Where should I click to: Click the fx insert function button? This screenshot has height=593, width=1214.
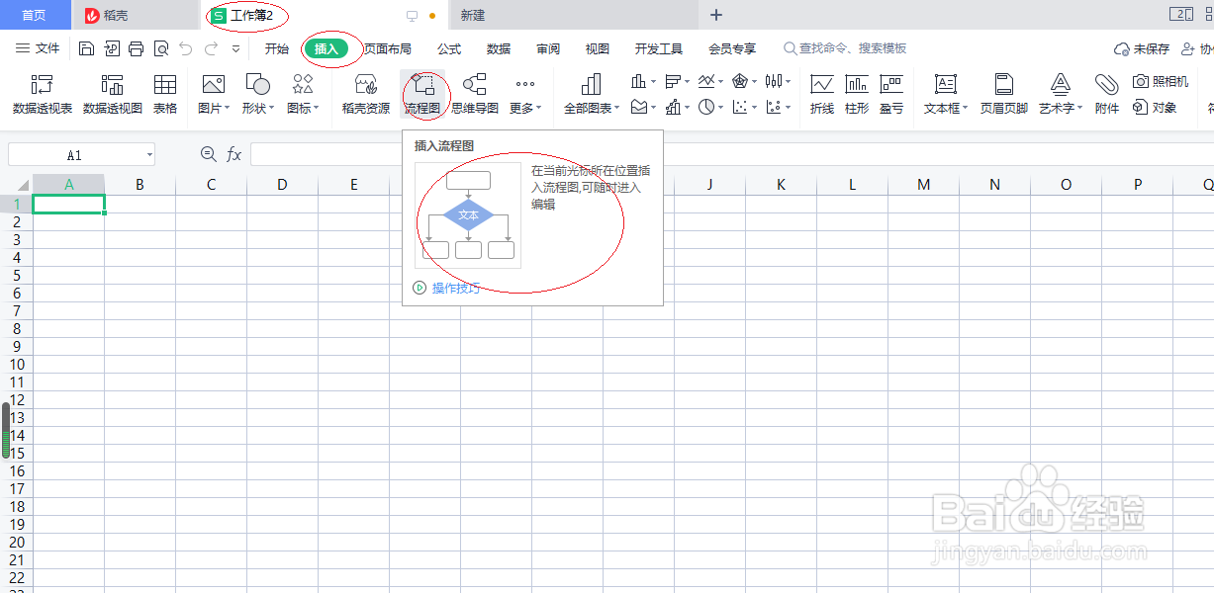(x=234, y=154)
